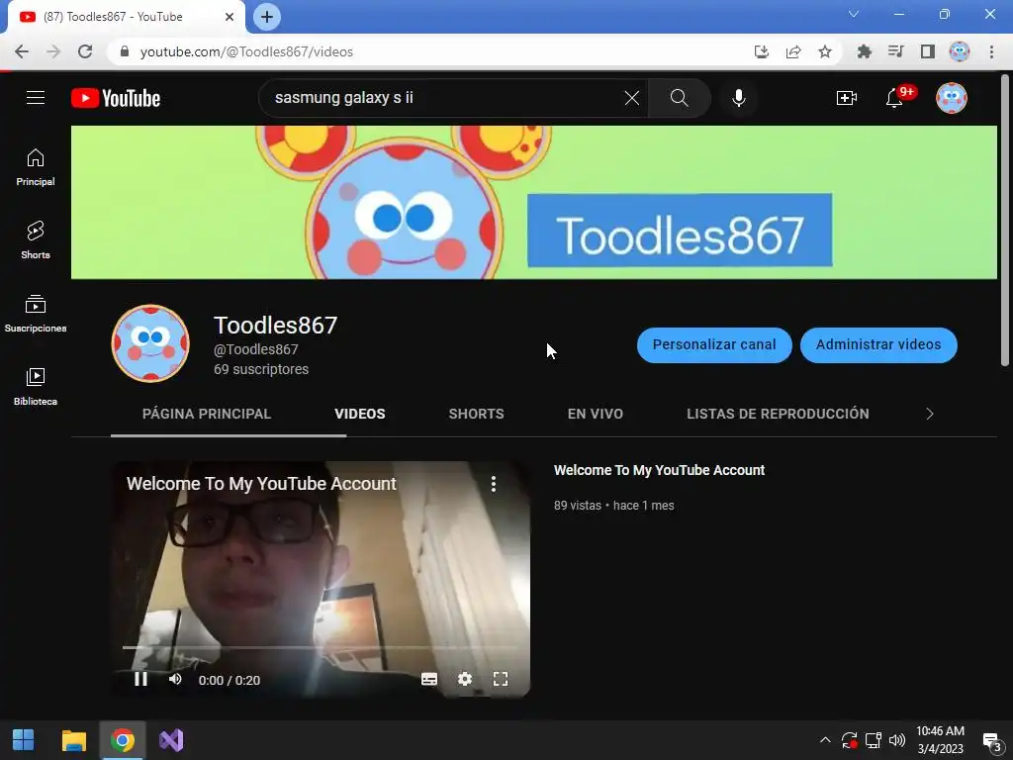Open Biblioteca in the sidebar

point(36,387)
